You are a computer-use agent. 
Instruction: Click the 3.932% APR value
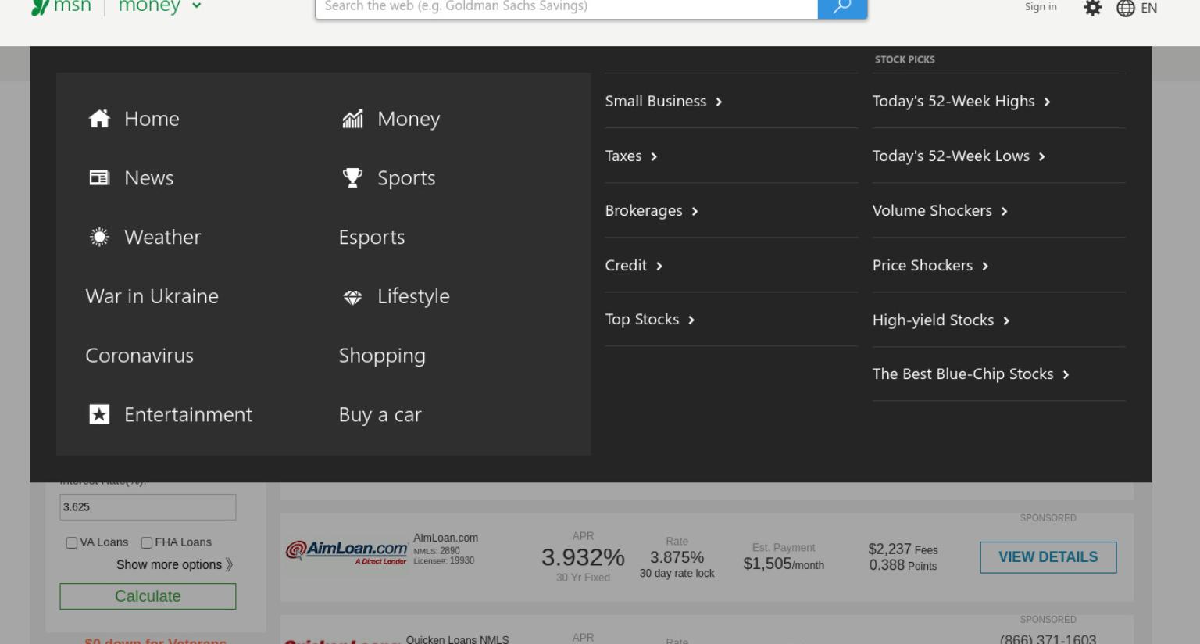click(x=583, y=557)
